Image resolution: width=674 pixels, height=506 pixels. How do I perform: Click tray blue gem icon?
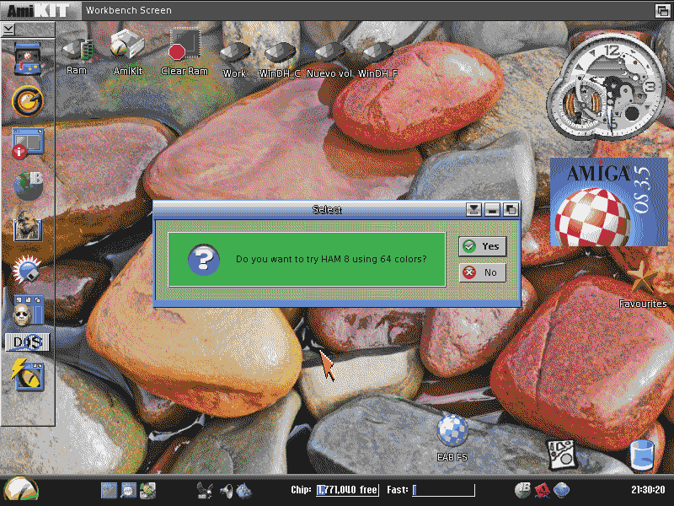click(561, 490)
